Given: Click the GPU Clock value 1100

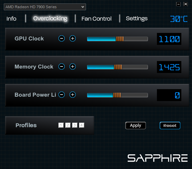Looking at the screenshot, I should [169, 39].
